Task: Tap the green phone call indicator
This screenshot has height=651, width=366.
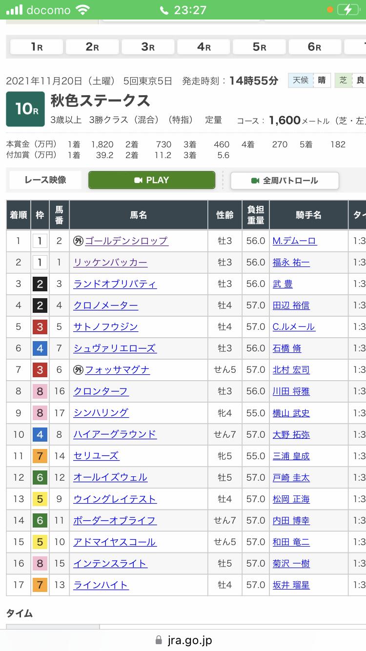Action: click(x=164, y=10)
